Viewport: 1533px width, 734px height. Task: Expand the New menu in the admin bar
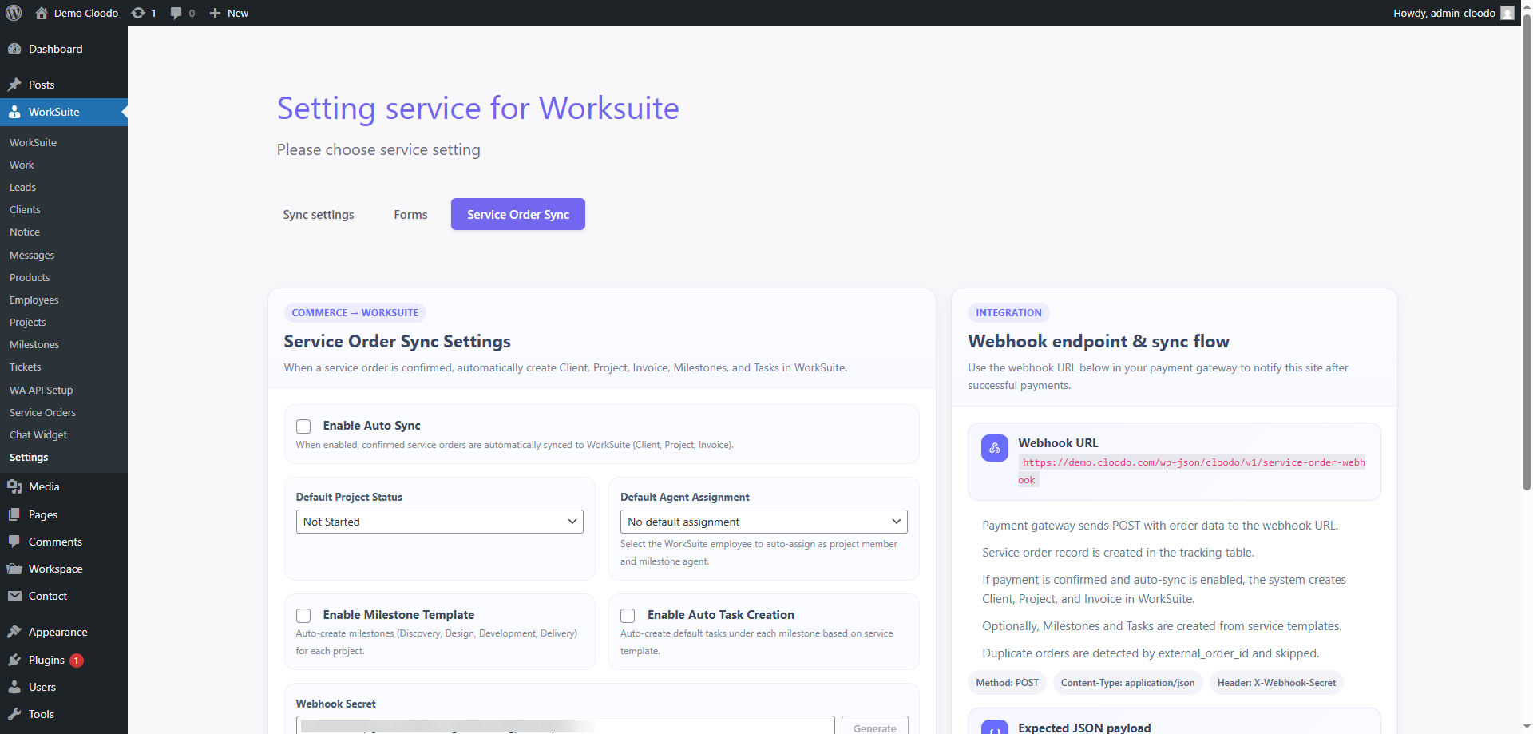coord(228,13)
